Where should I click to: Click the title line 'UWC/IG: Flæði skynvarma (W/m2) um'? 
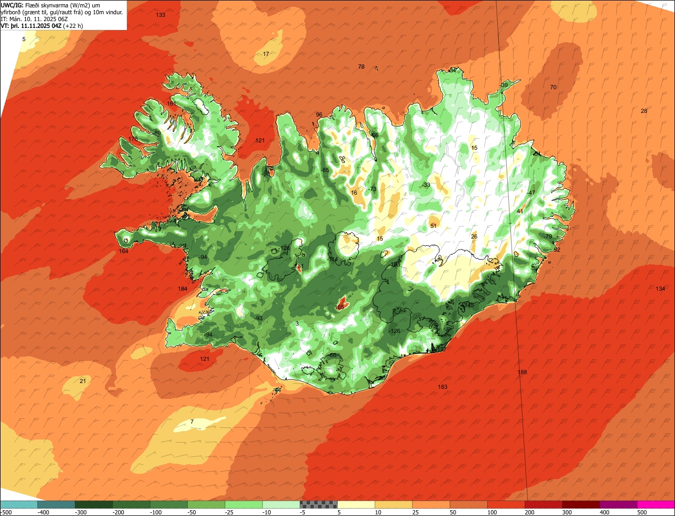point(51,5)
